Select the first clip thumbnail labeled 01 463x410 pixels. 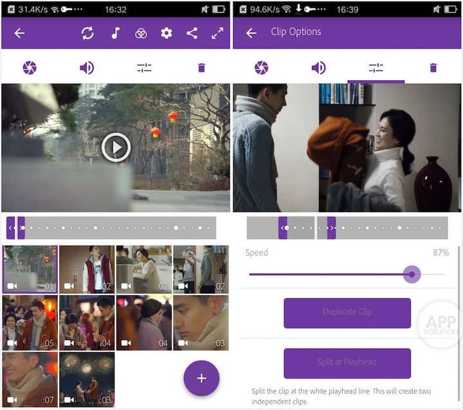30,269
